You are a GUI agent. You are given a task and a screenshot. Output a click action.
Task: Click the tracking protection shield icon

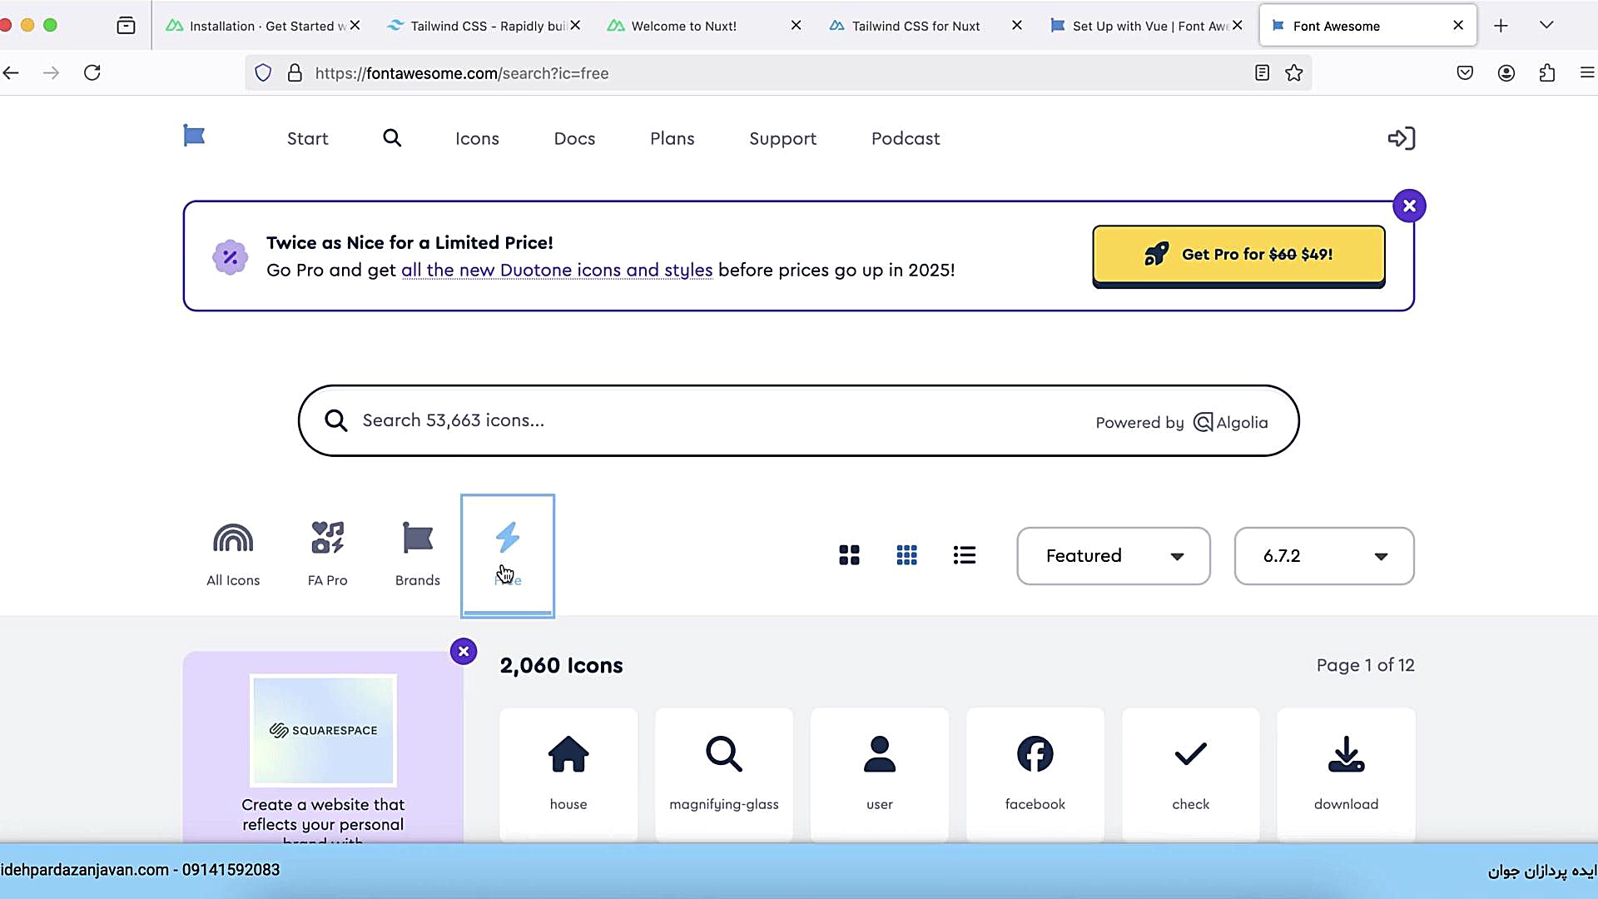pyautogui.click(x=263, y=73)
